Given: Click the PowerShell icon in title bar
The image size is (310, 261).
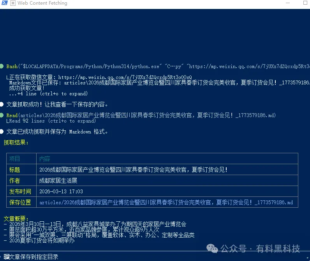Looking at the screenshot, I should pos(4,3).
